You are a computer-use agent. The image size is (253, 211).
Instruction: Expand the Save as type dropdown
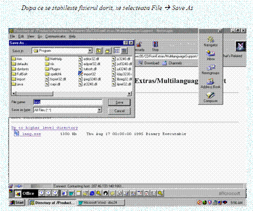100,110
